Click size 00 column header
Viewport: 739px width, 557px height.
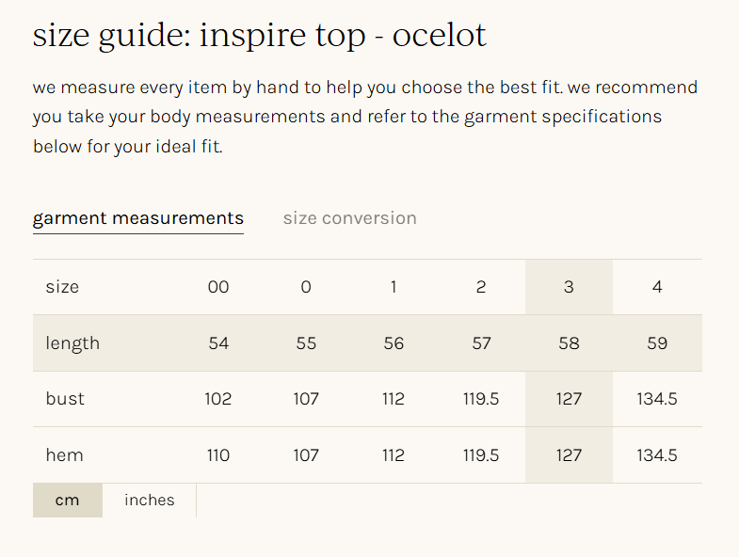[x=218, y=287]
